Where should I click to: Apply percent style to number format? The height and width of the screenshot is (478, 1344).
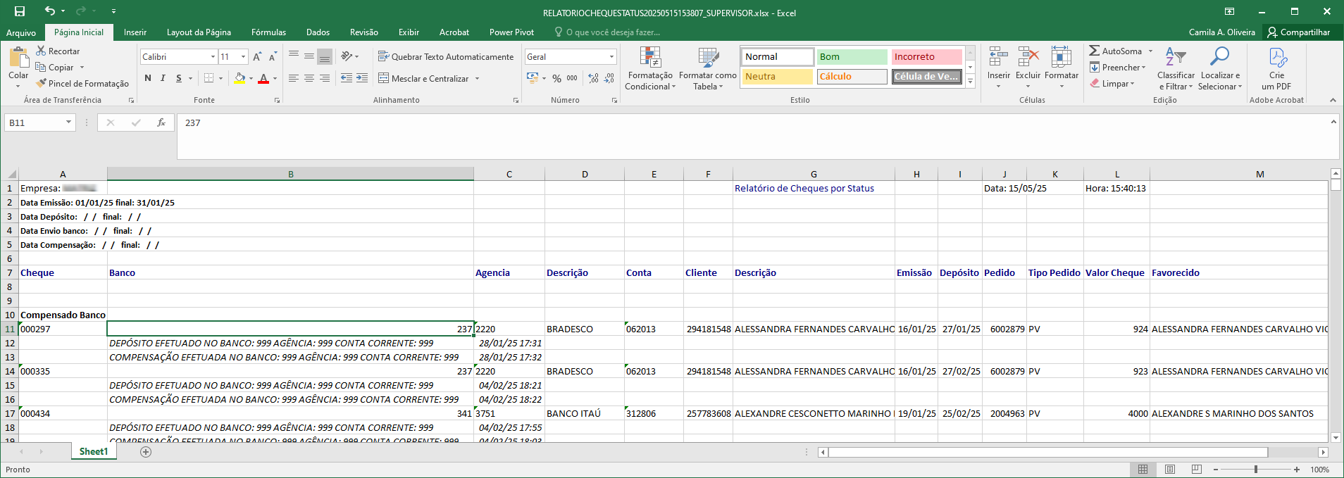click(556, 78)
